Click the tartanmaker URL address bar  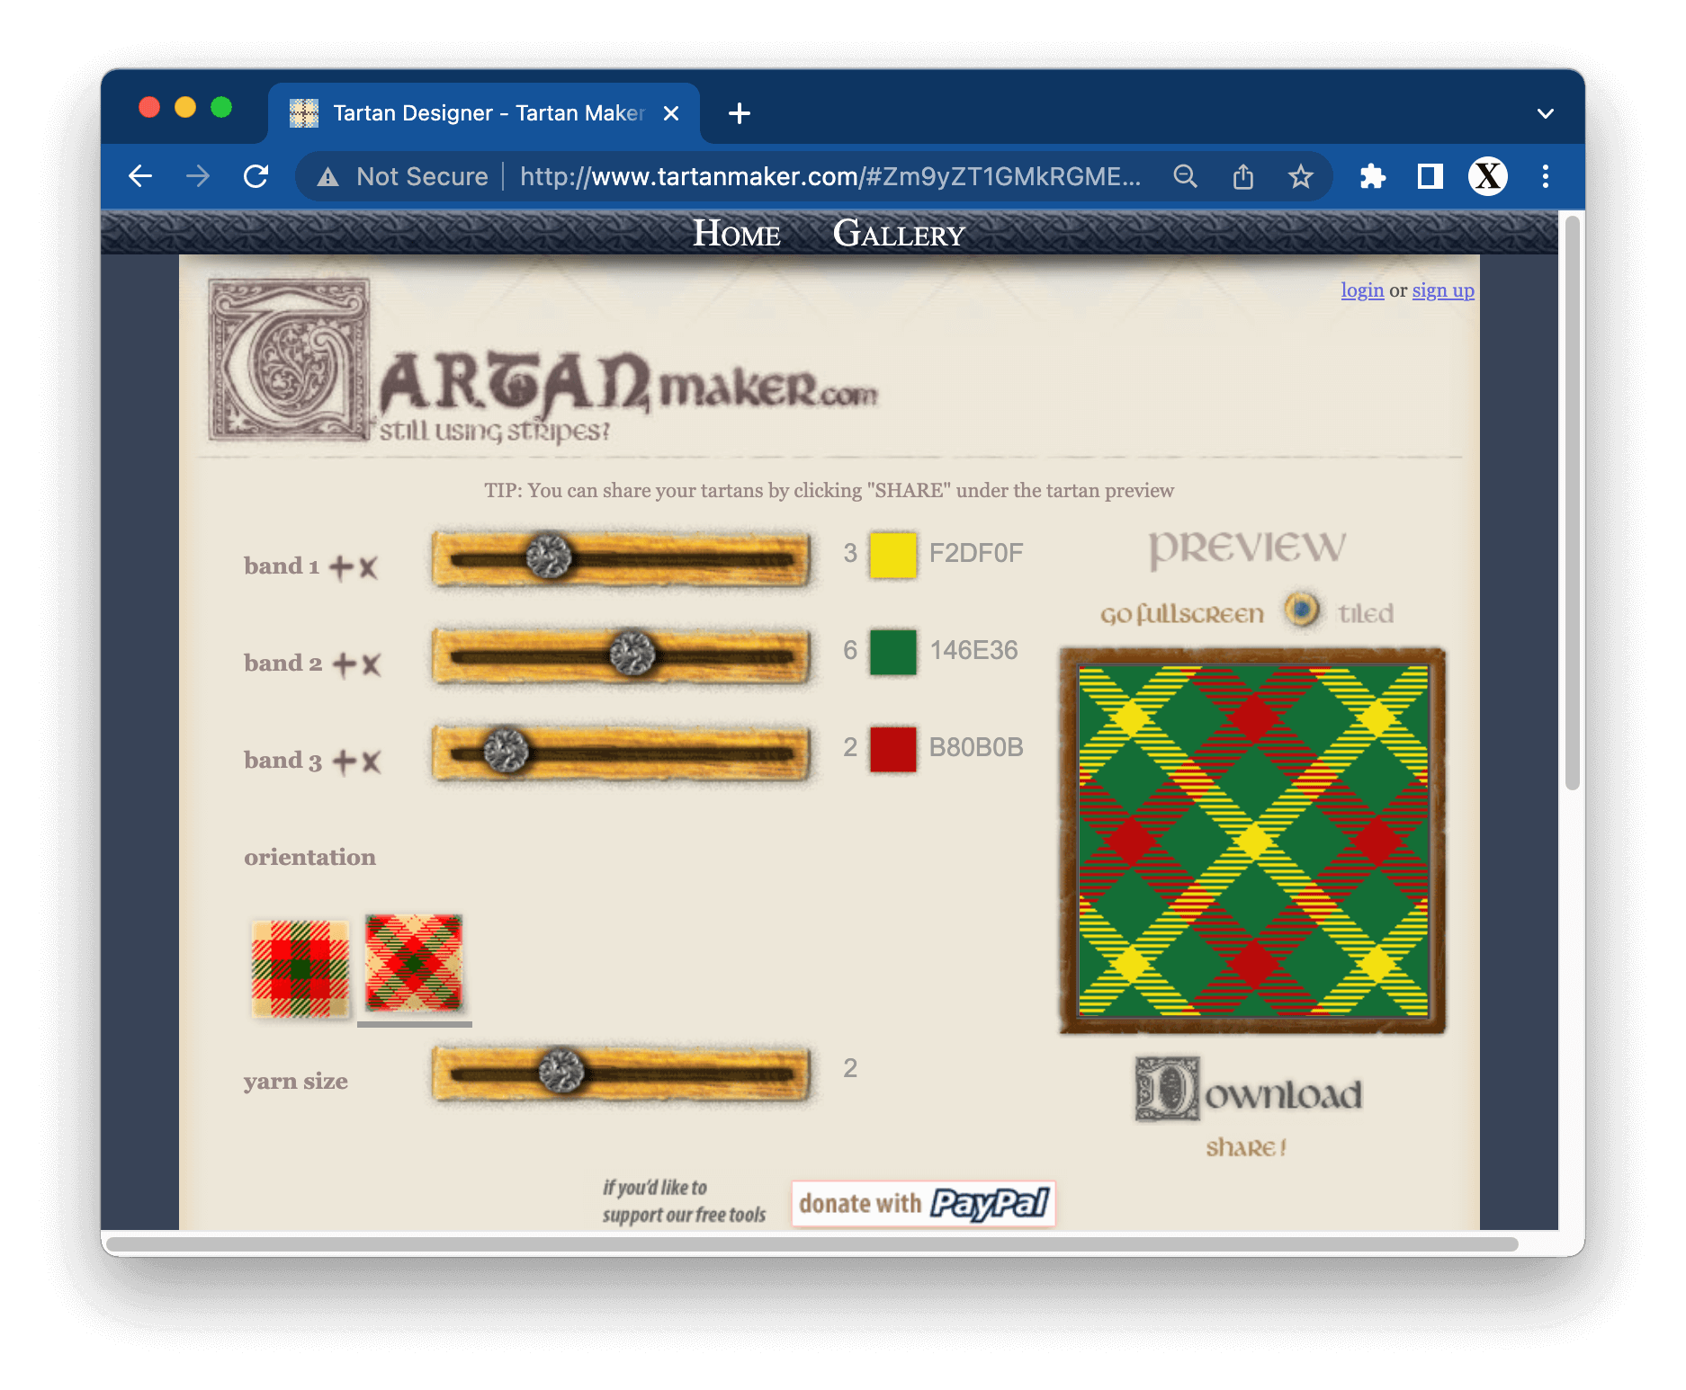(830, 176)
